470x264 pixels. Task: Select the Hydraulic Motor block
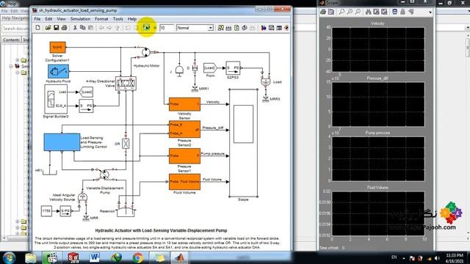[x=146, y=52]
